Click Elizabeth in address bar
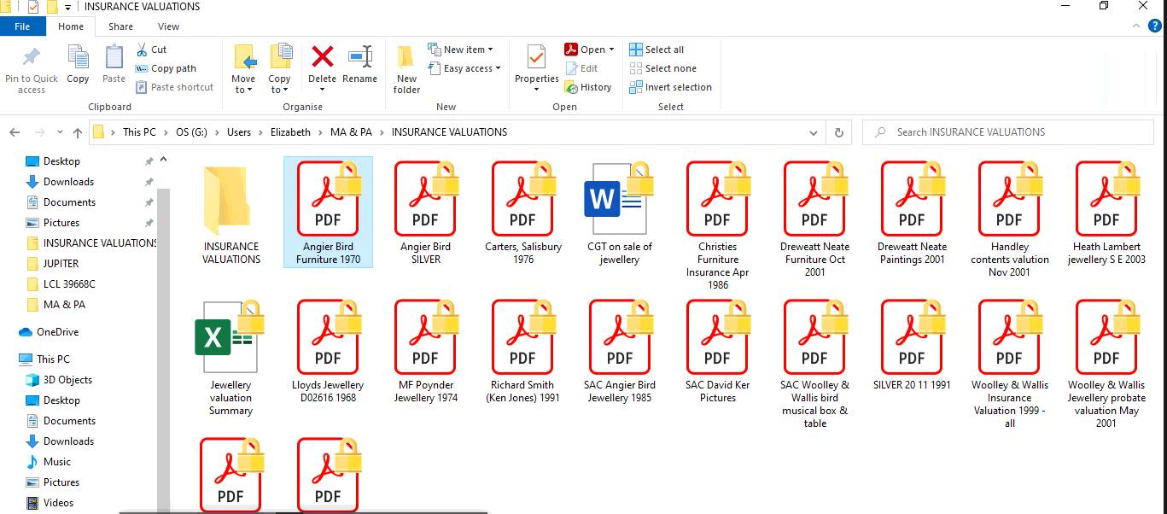Screen dimensions: 1167x514 pyautogui.click(x=291, y=132)
